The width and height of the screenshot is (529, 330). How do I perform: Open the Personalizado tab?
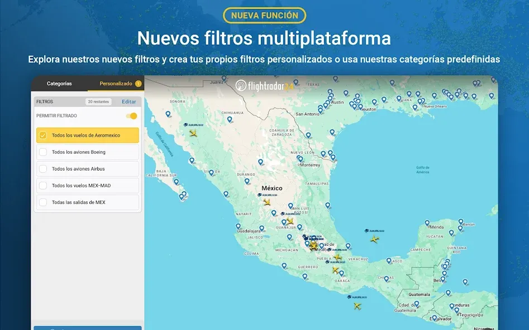click(116, 84)
